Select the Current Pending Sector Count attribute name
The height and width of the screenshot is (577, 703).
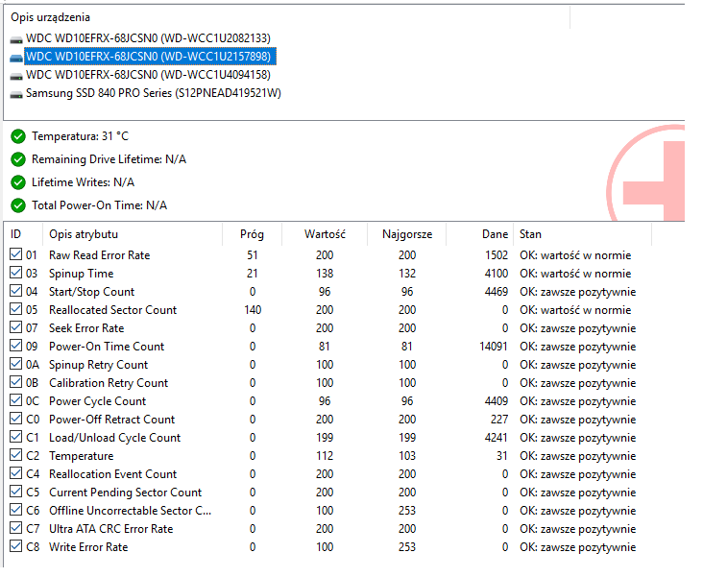click(x=126, y=493)
